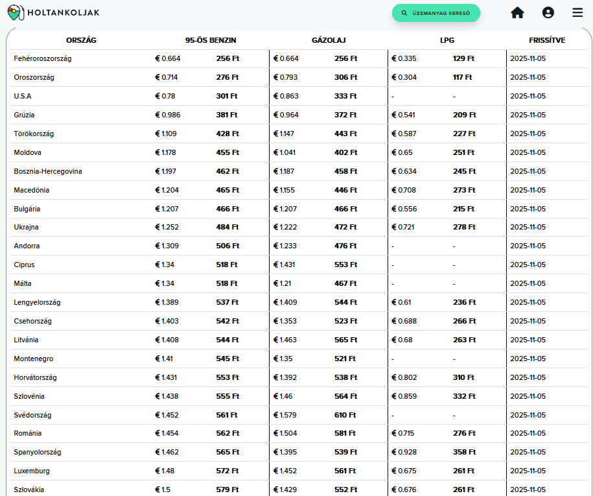The image size is (593, 496).
Task: Choose Horvátország from the country column
Action: (36, 377)
